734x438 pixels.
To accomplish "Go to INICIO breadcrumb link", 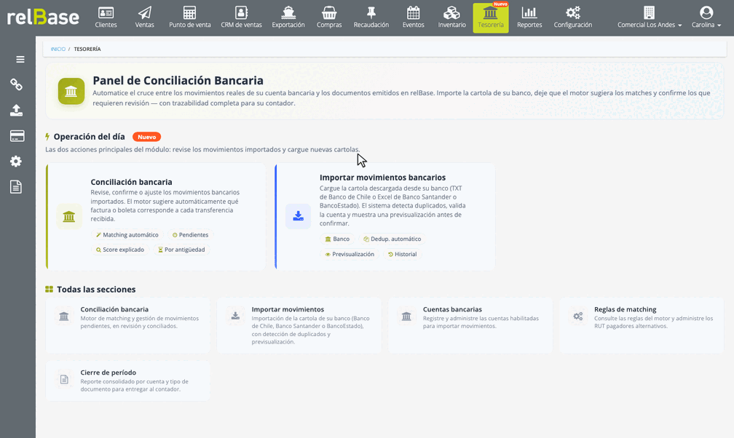I will click(x=58, y=49).
